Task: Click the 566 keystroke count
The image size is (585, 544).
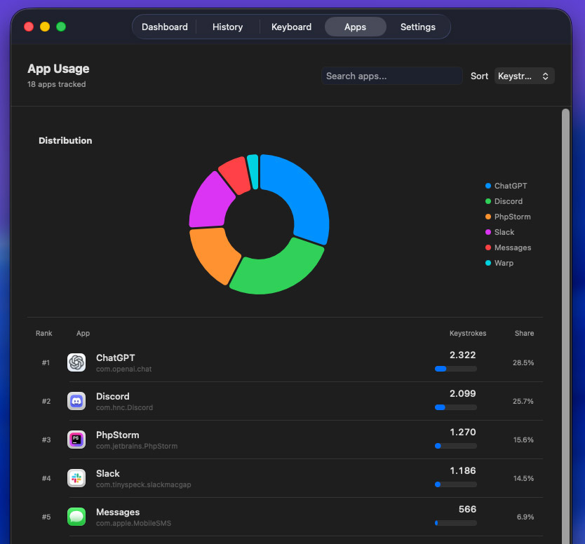Action: pyautogui.click(x=467, y=510)
